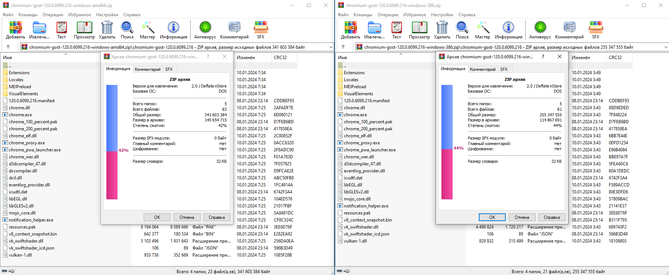Click Отмена in the amd64 archive info dialog
Image resolution: width=669 pixels, height=275 pixels.
tap(187, 217)
